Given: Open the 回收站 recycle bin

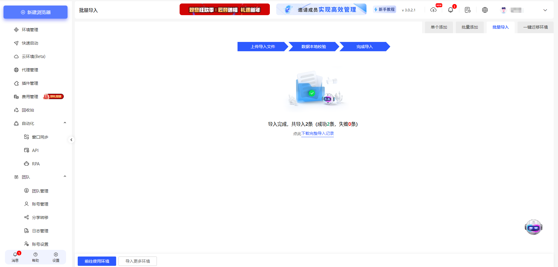Looking at the screenshot, I should pyautogui.click(x=28, y=110).
